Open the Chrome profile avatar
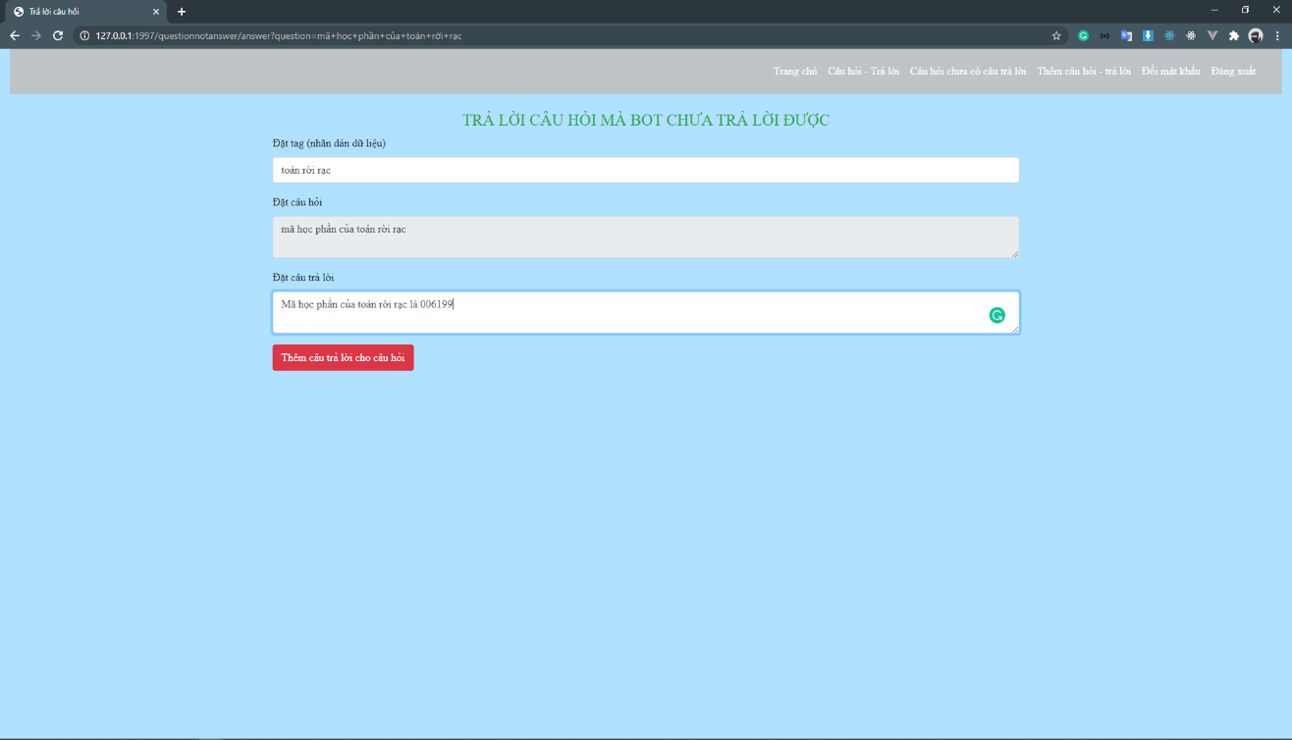This screenshot has width=1292, height=740. tap(1256, 35)
